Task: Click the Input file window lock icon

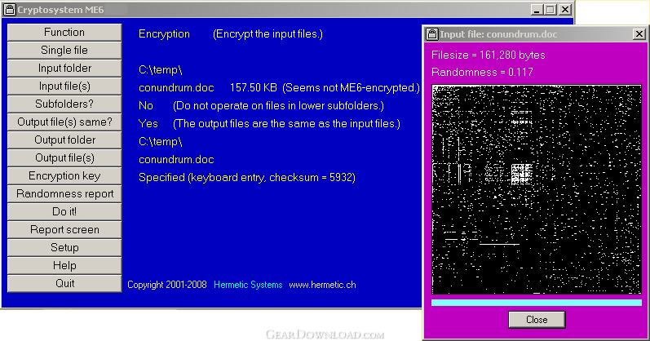Action: point(432,34)
